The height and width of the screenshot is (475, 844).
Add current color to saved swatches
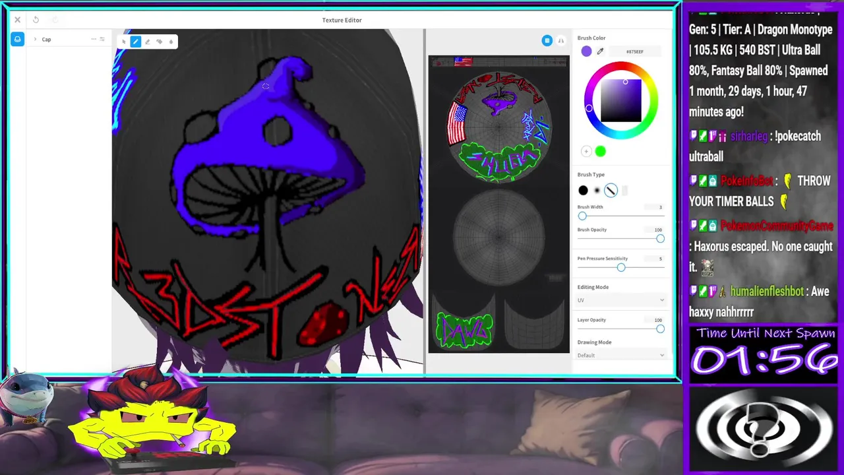[586, 152]
